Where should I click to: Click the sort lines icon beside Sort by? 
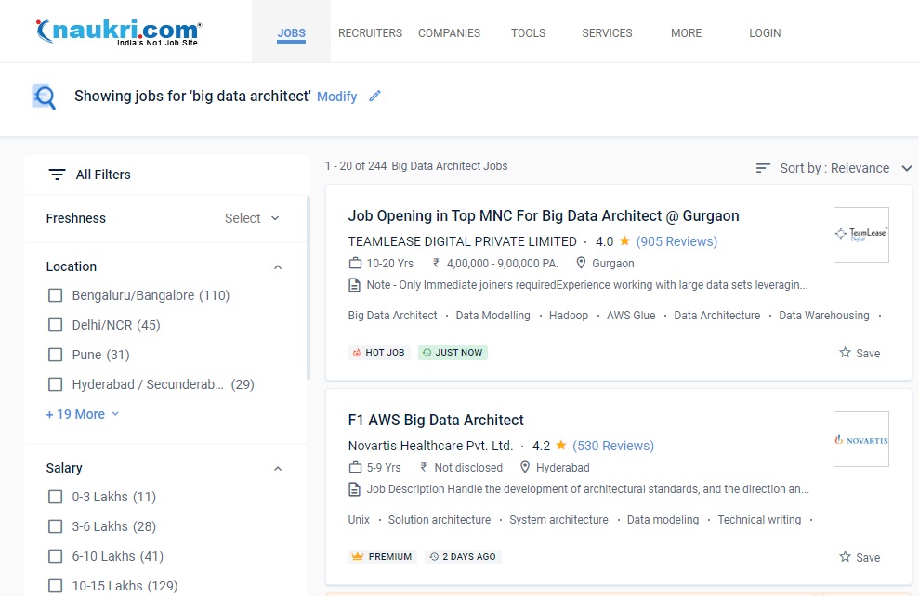pos(763,168)
